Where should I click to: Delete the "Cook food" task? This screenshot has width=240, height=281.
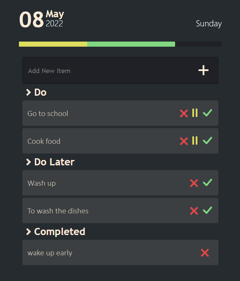pos(184,141)
